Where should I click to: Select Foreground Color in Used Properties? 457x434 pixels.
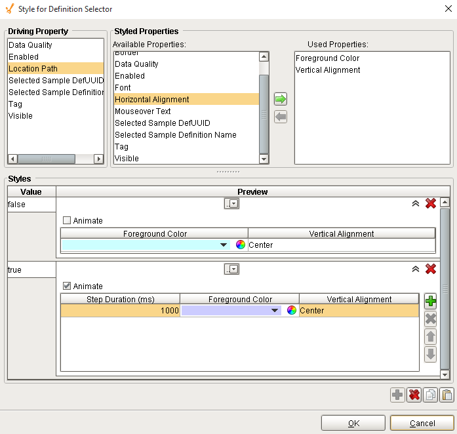click(372, 58)
